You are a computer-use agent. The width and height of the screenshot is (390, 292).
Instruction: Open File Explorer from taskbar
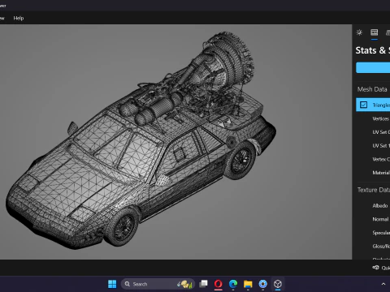pyautogui.click(x=248, y=284)
